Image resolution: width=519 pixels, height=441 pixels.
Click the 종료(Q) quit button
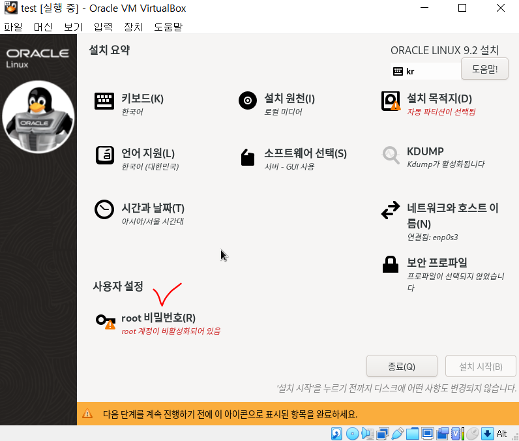402,366
